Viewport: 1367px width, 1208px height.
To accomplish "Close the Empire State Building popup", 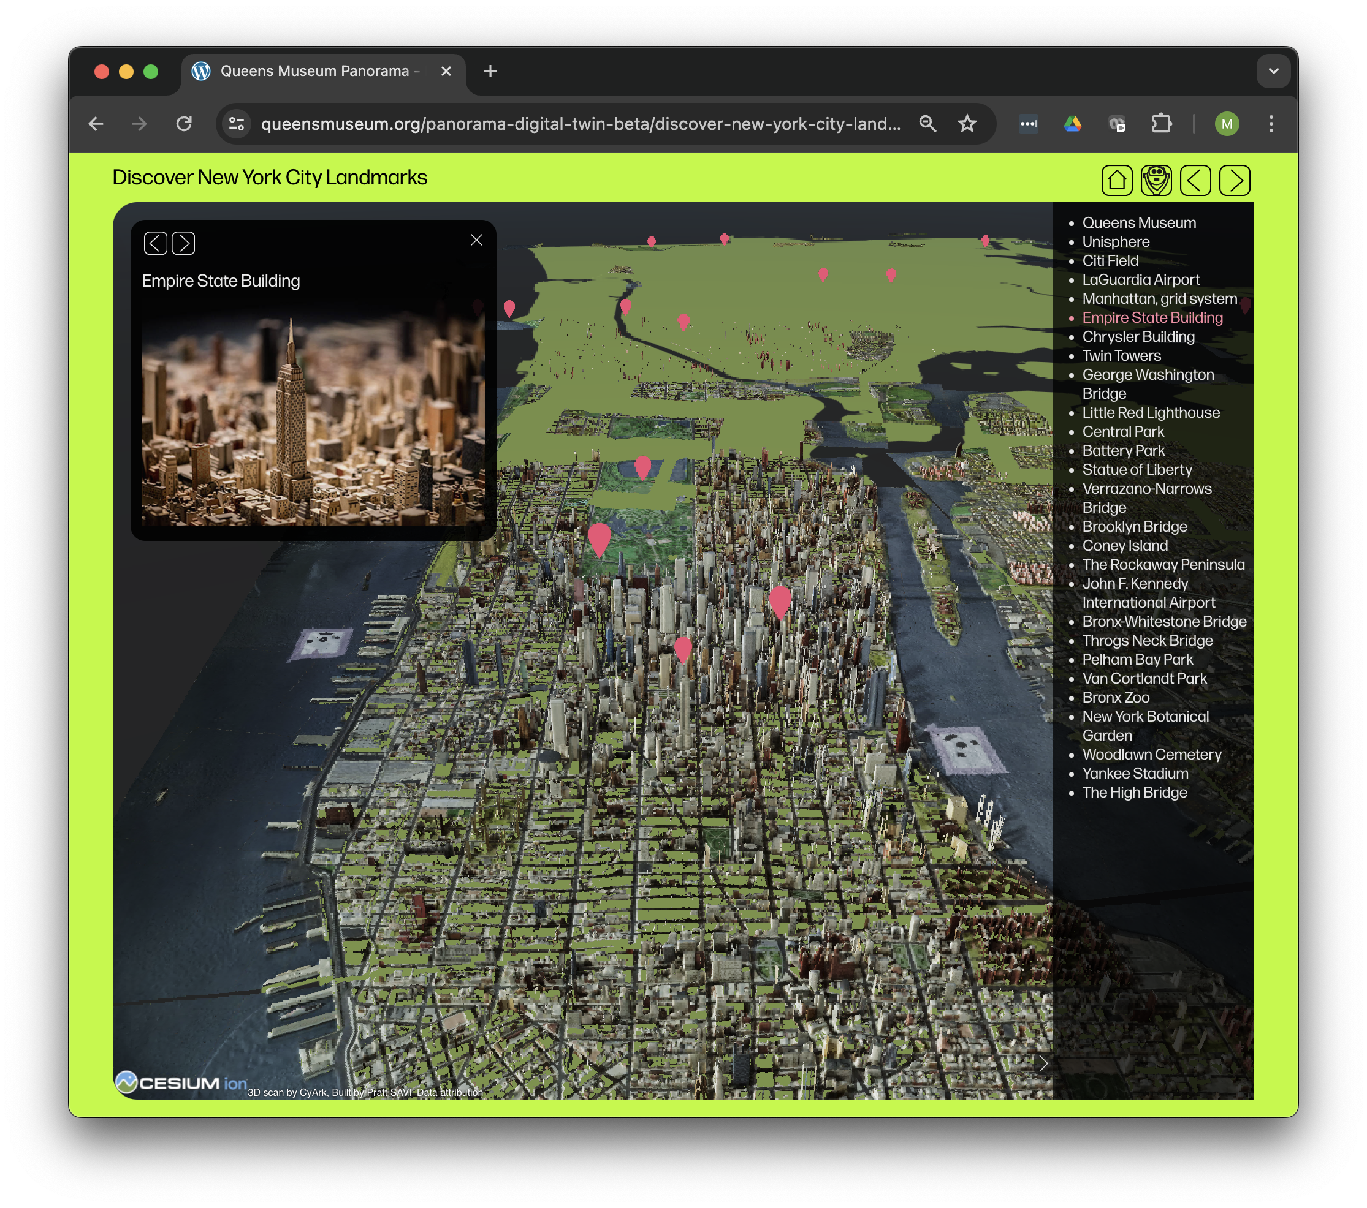I will pyautogui.click(x=476, y=240).
